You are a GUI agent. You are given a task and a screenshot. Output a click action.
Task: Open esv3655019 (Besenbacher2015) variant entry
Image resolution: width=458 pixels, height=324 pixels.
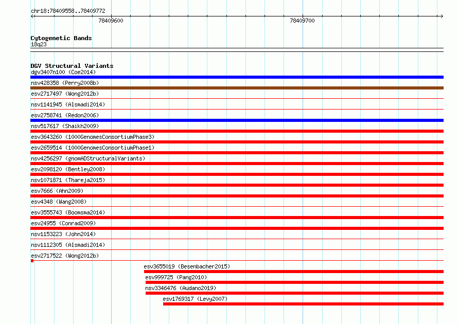pyautogui.click(x=187, y=266)
